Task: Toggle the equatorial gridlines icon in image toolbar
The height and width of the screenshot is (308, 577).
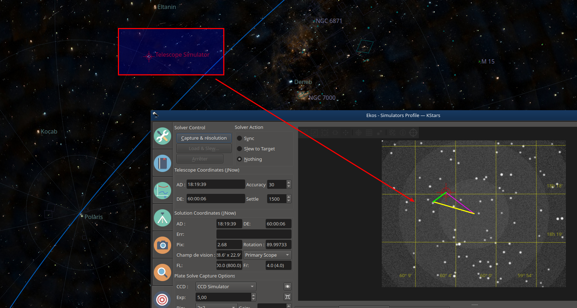Action: click(392, 133)
